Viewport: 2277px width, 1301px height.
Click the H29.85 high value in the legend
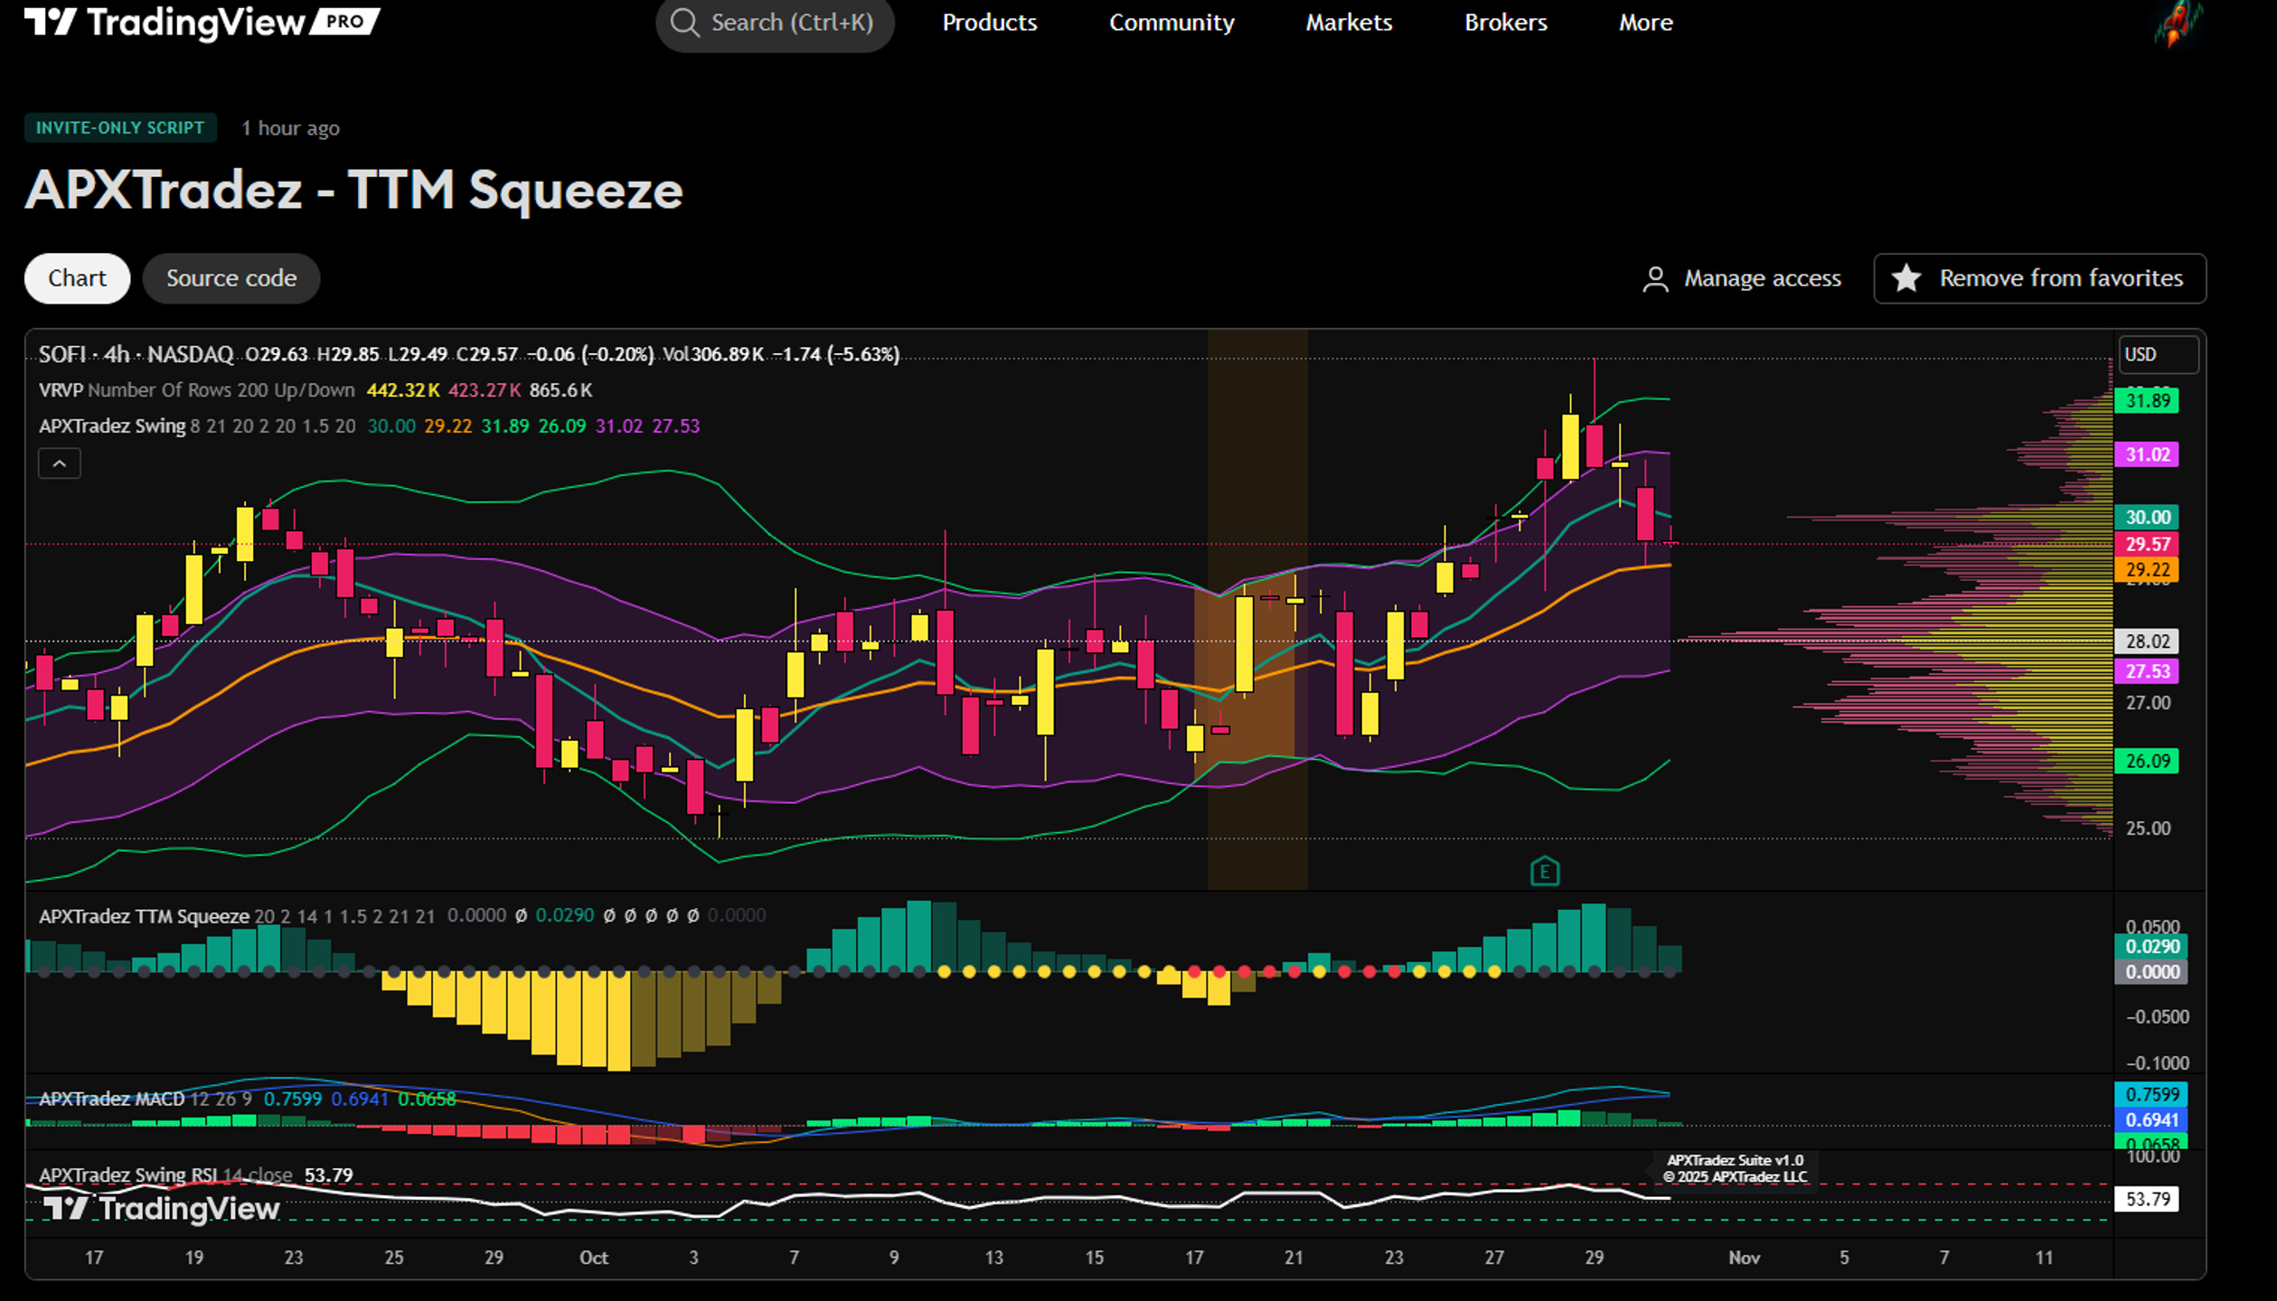pyautogui.click(x=348, y=354)
